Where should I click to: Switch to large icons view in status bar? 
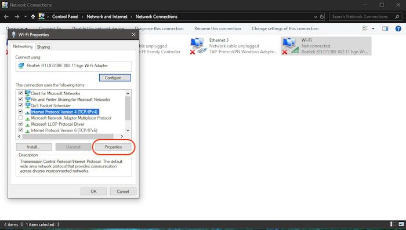pyautogui.click(x=401, y=224)
